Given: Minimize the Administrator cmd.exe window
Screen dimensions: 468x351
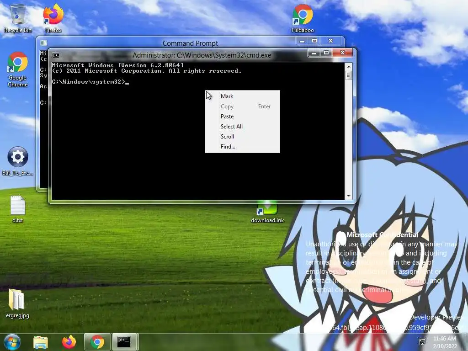Looking at the screenshot, I should (314, 53).
